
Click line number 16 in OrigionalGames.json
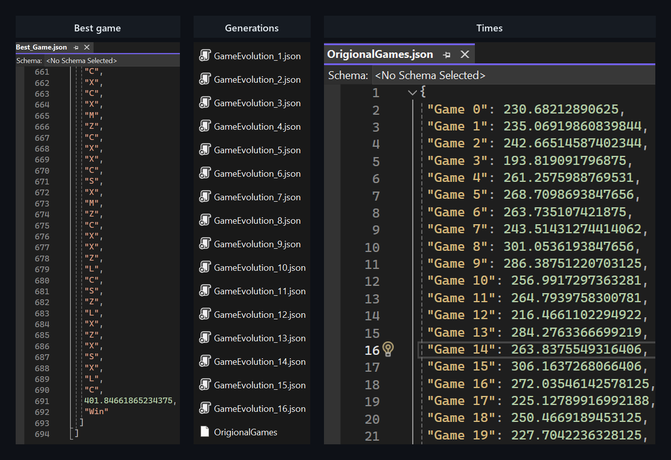(x=372, y=350)
